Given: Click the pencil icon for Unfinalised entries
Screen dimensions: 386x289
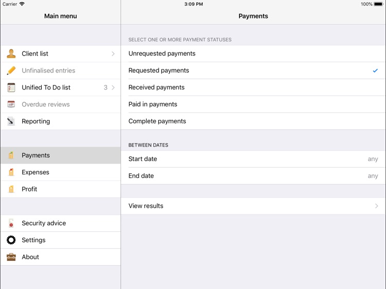Looking at the screenshot, I should pos(11,70).
